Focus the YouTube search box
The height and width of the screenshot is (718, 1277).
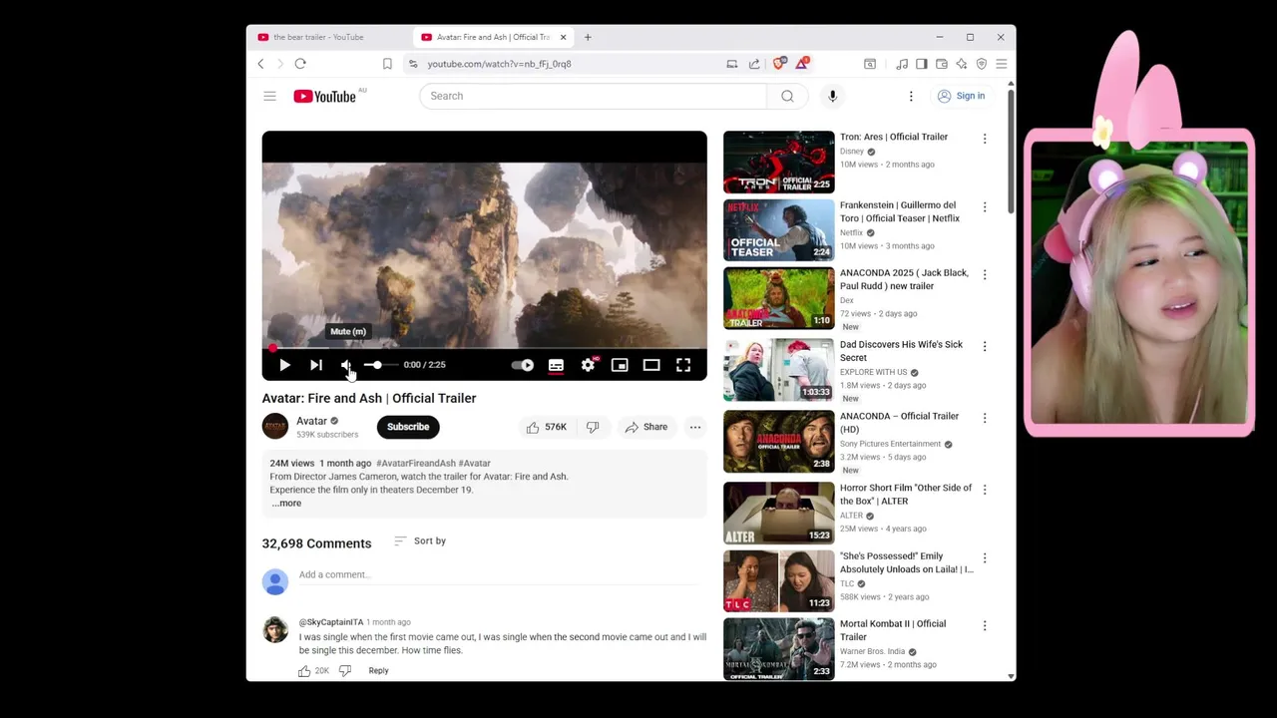(x=593, y=96)
